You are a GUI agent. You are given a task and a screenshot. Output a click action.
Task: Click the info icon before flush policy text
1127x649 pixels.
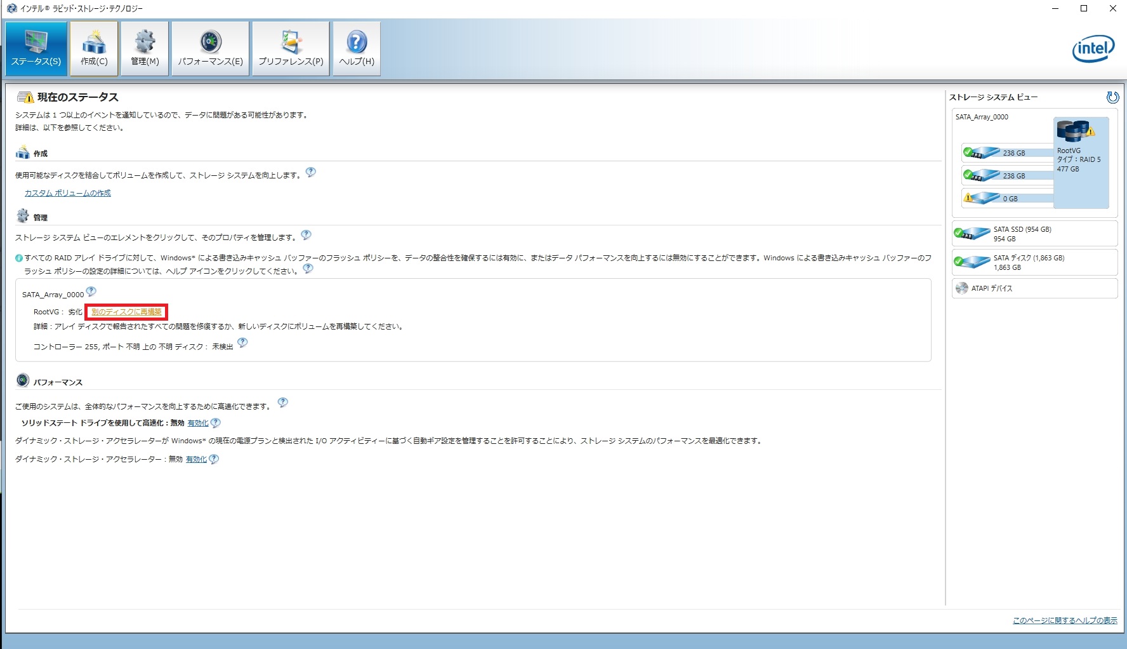[x=19, y=258]
